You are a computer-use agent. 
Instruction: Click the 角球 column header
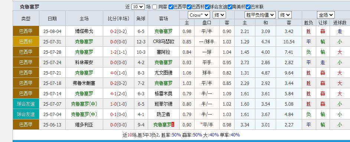click(x=141, y=19)
